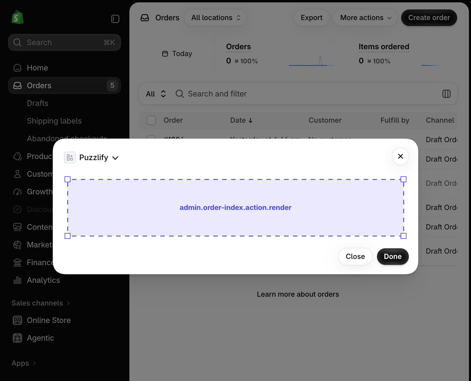Open Drafts under Orders
Image resolution: width=471 pixels, height=381 pixels.
click(37, 103)
